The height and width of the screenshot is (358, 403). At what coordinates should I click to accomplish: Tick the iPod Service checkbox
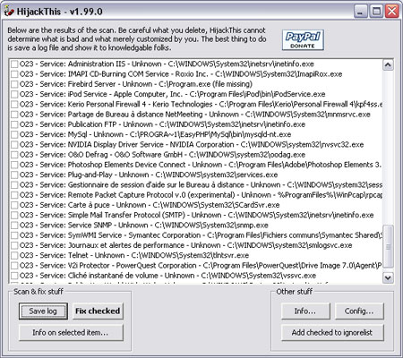click(14, 95)
